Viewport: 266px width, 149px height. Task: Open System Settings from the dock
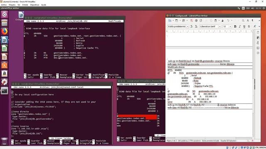click(5, 82)
